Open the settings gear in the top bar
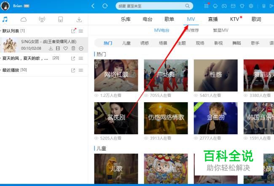274x186 pixels. pos(251,6)
